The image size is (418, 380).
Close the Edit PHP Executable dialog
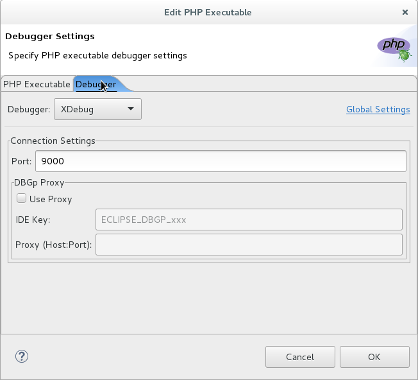tap(405, 12)
